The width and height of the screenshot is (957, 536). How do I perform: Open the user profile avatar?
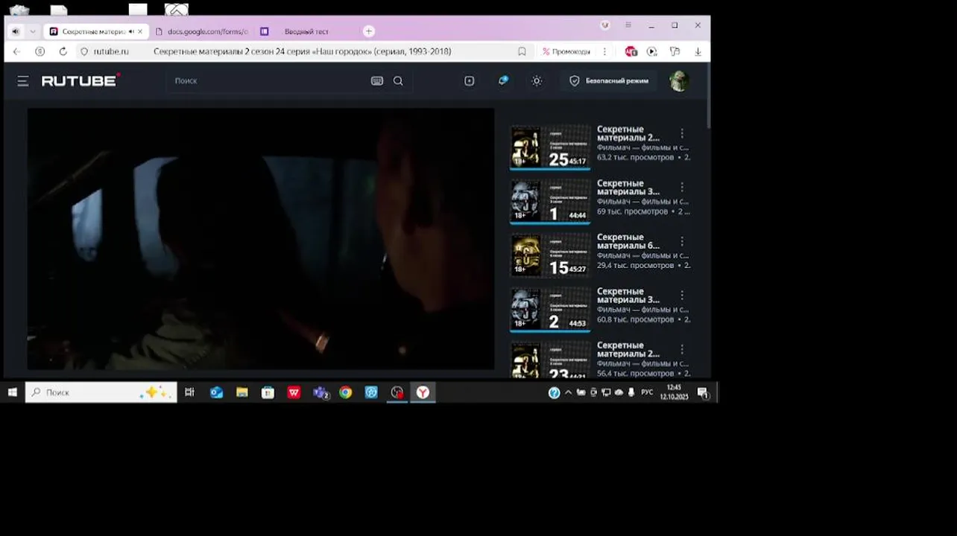tap(678, 80)
